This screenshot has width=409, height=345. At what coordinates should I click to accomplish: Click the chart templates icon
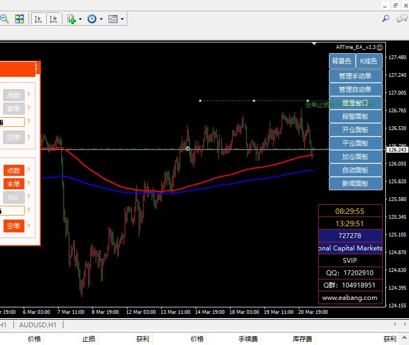point(113,19)
